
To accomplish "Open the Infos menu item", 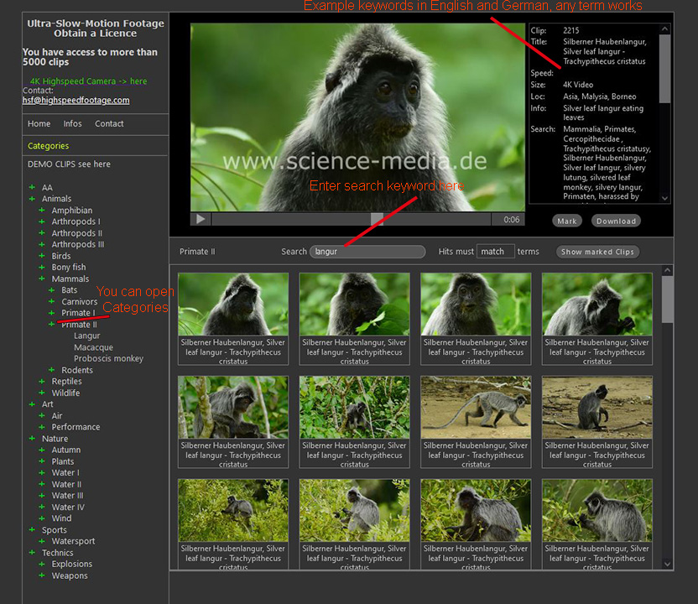I will pyautogui.click(x=73, y=124).
